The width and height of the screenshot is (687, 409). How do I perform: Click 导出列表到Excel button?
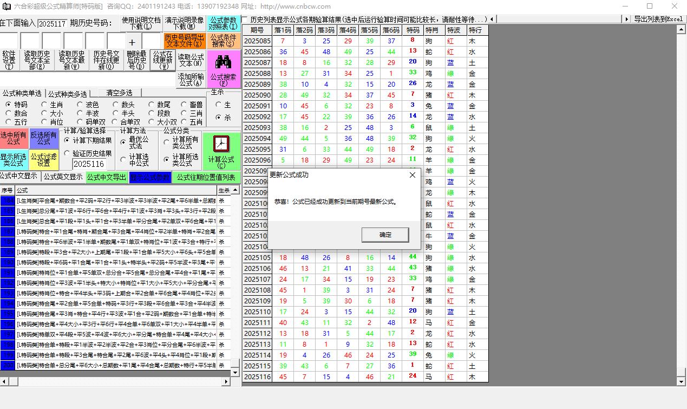pyautogui.click(x=658, y=19)
